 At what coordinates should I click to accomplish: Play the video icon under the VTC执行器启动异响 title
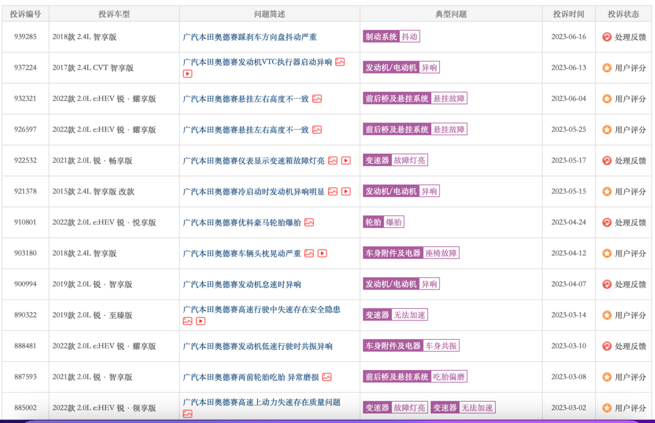(187, 73)
